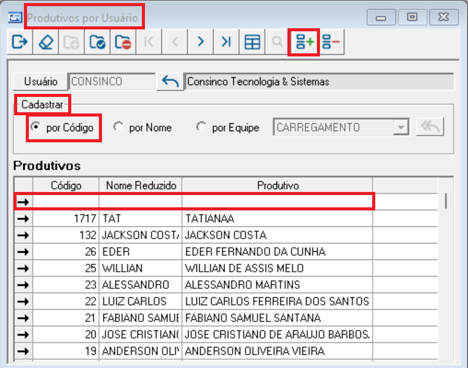Open the CARREGAMENTO dropdown arrow
Viewport: 468px width, 368px height.
click(401, 128)
